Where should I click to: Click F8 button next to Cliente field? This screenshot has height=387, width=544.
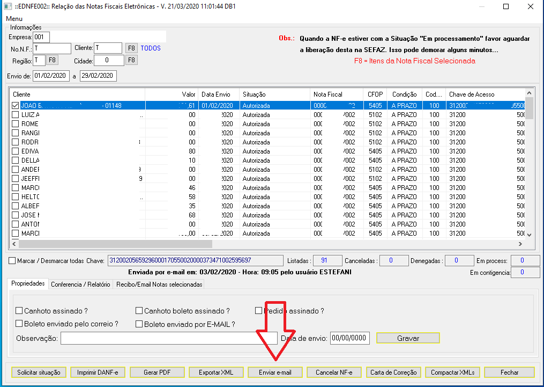[131, 48]
